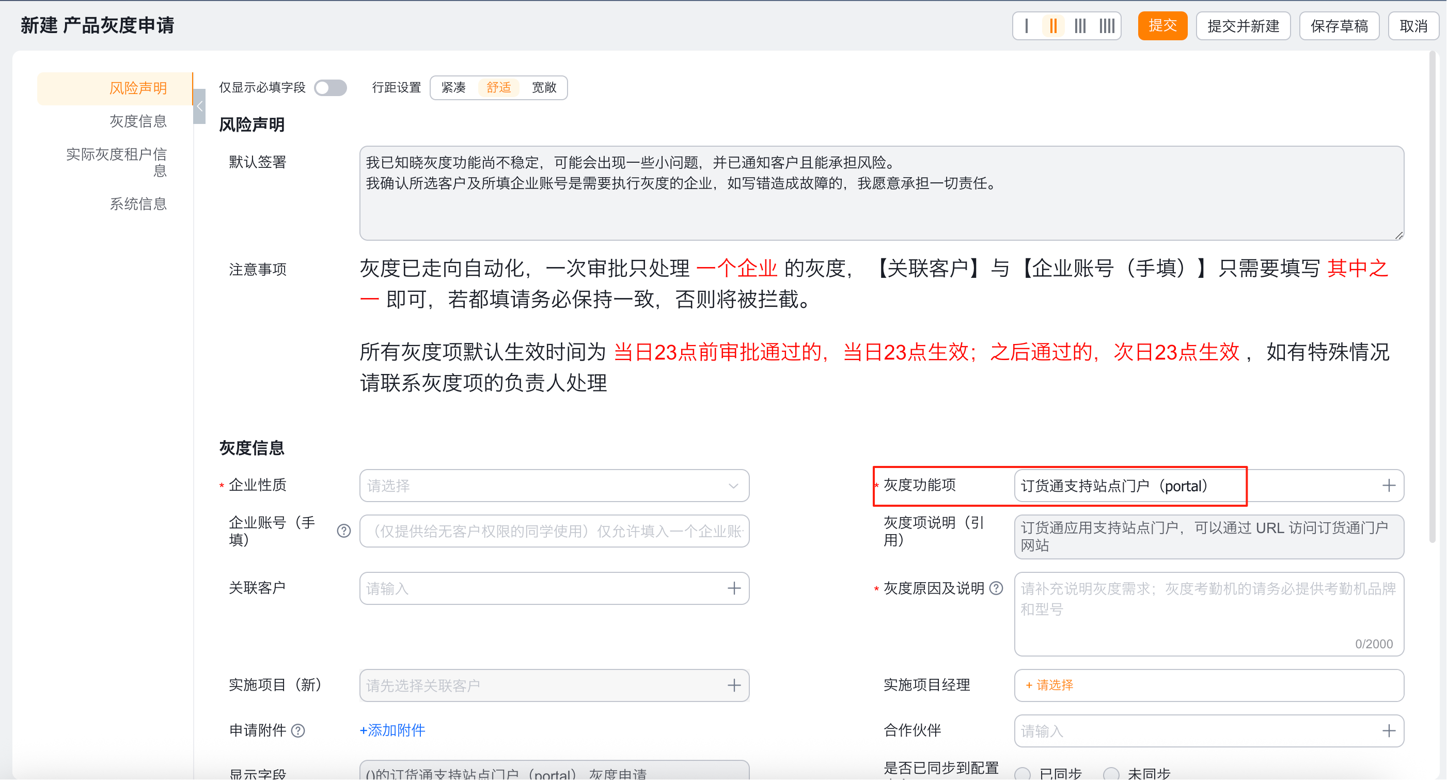
Task: Click plus icon in 合作伙伴 field
Action: click(1389, 730)
